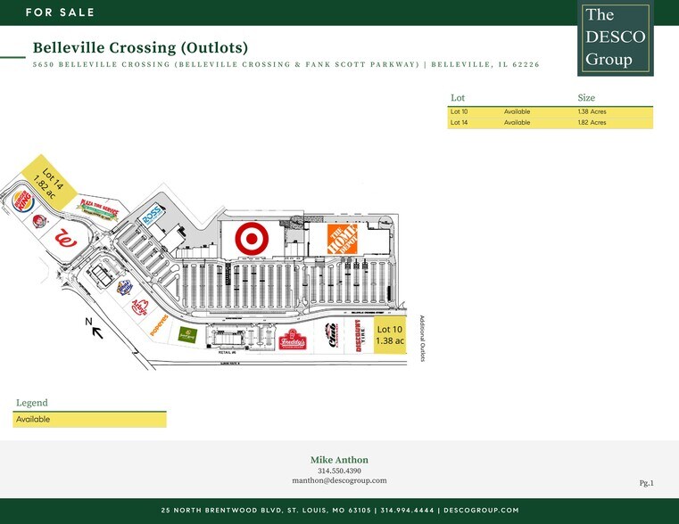679x524 pixels.
Task: Click the phone number 314.550.4390
Action: [339, 471]
